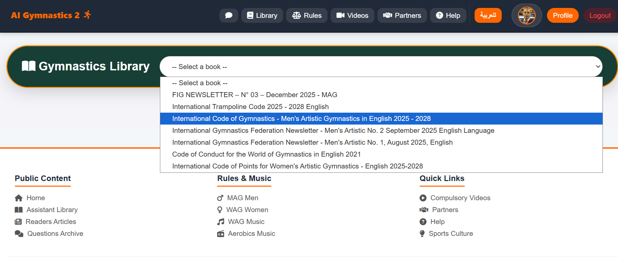Click the open book icon beside Assistant Library
Screen dimensions: 618x259
pyautogui.click(x=19, y=210)
